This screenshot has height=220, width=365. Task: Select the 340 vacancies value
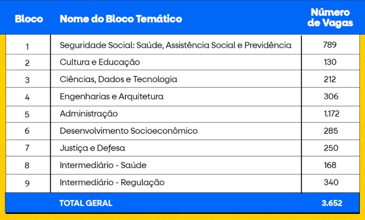pyautogui.click(x=330, y=183)
